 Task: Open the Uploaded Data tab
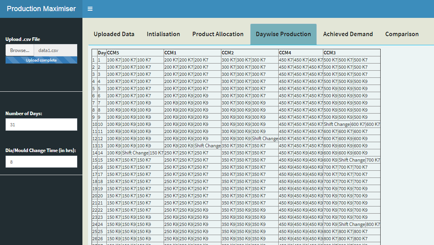pos(114,34)
